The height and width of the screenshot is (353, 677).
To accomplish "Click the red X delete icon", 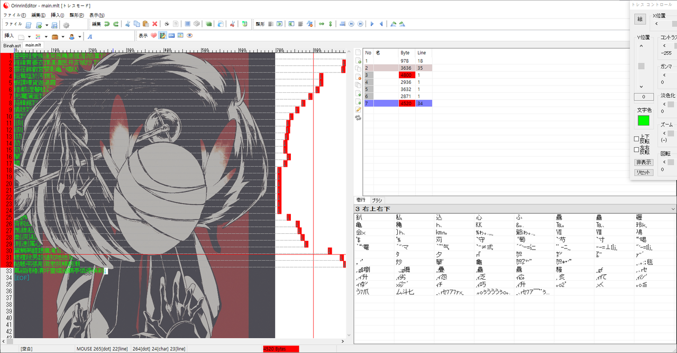I will (154, 24).
